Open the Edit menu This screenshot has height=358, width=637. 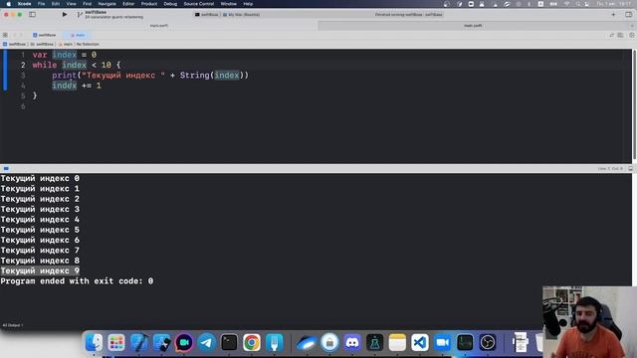point(56,4)
